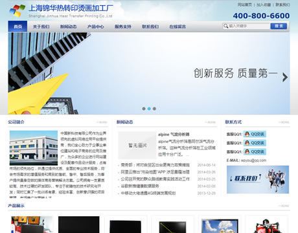Click the company building photo
Image resolution: width=298 pixels, height=233 pixels.
click(x=34, y=148)
